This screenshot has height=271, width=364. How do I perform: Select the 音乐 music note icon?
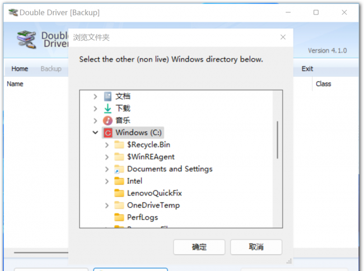108,120
